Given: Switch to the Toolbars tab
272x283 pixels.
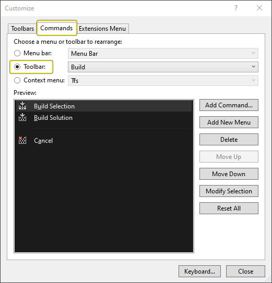Looking at the screenshot, I should coord(22,29).
